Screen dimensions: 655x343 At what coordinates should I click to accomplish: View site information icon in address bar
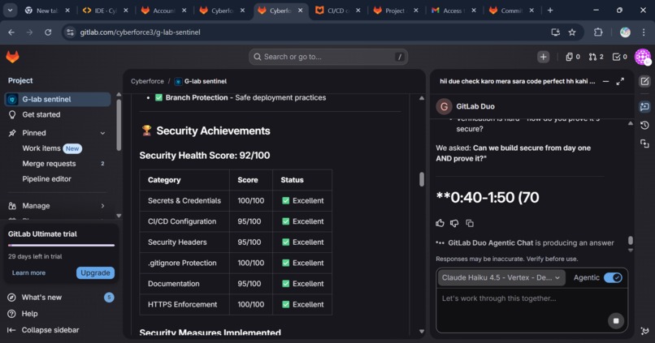[70, 32]
